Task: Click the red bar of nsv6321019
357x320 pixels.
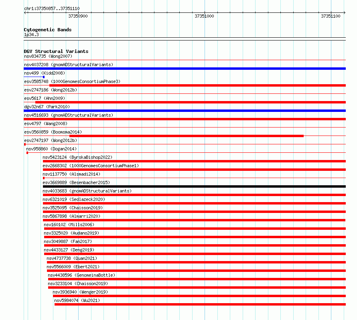Action: pos(194,203)
